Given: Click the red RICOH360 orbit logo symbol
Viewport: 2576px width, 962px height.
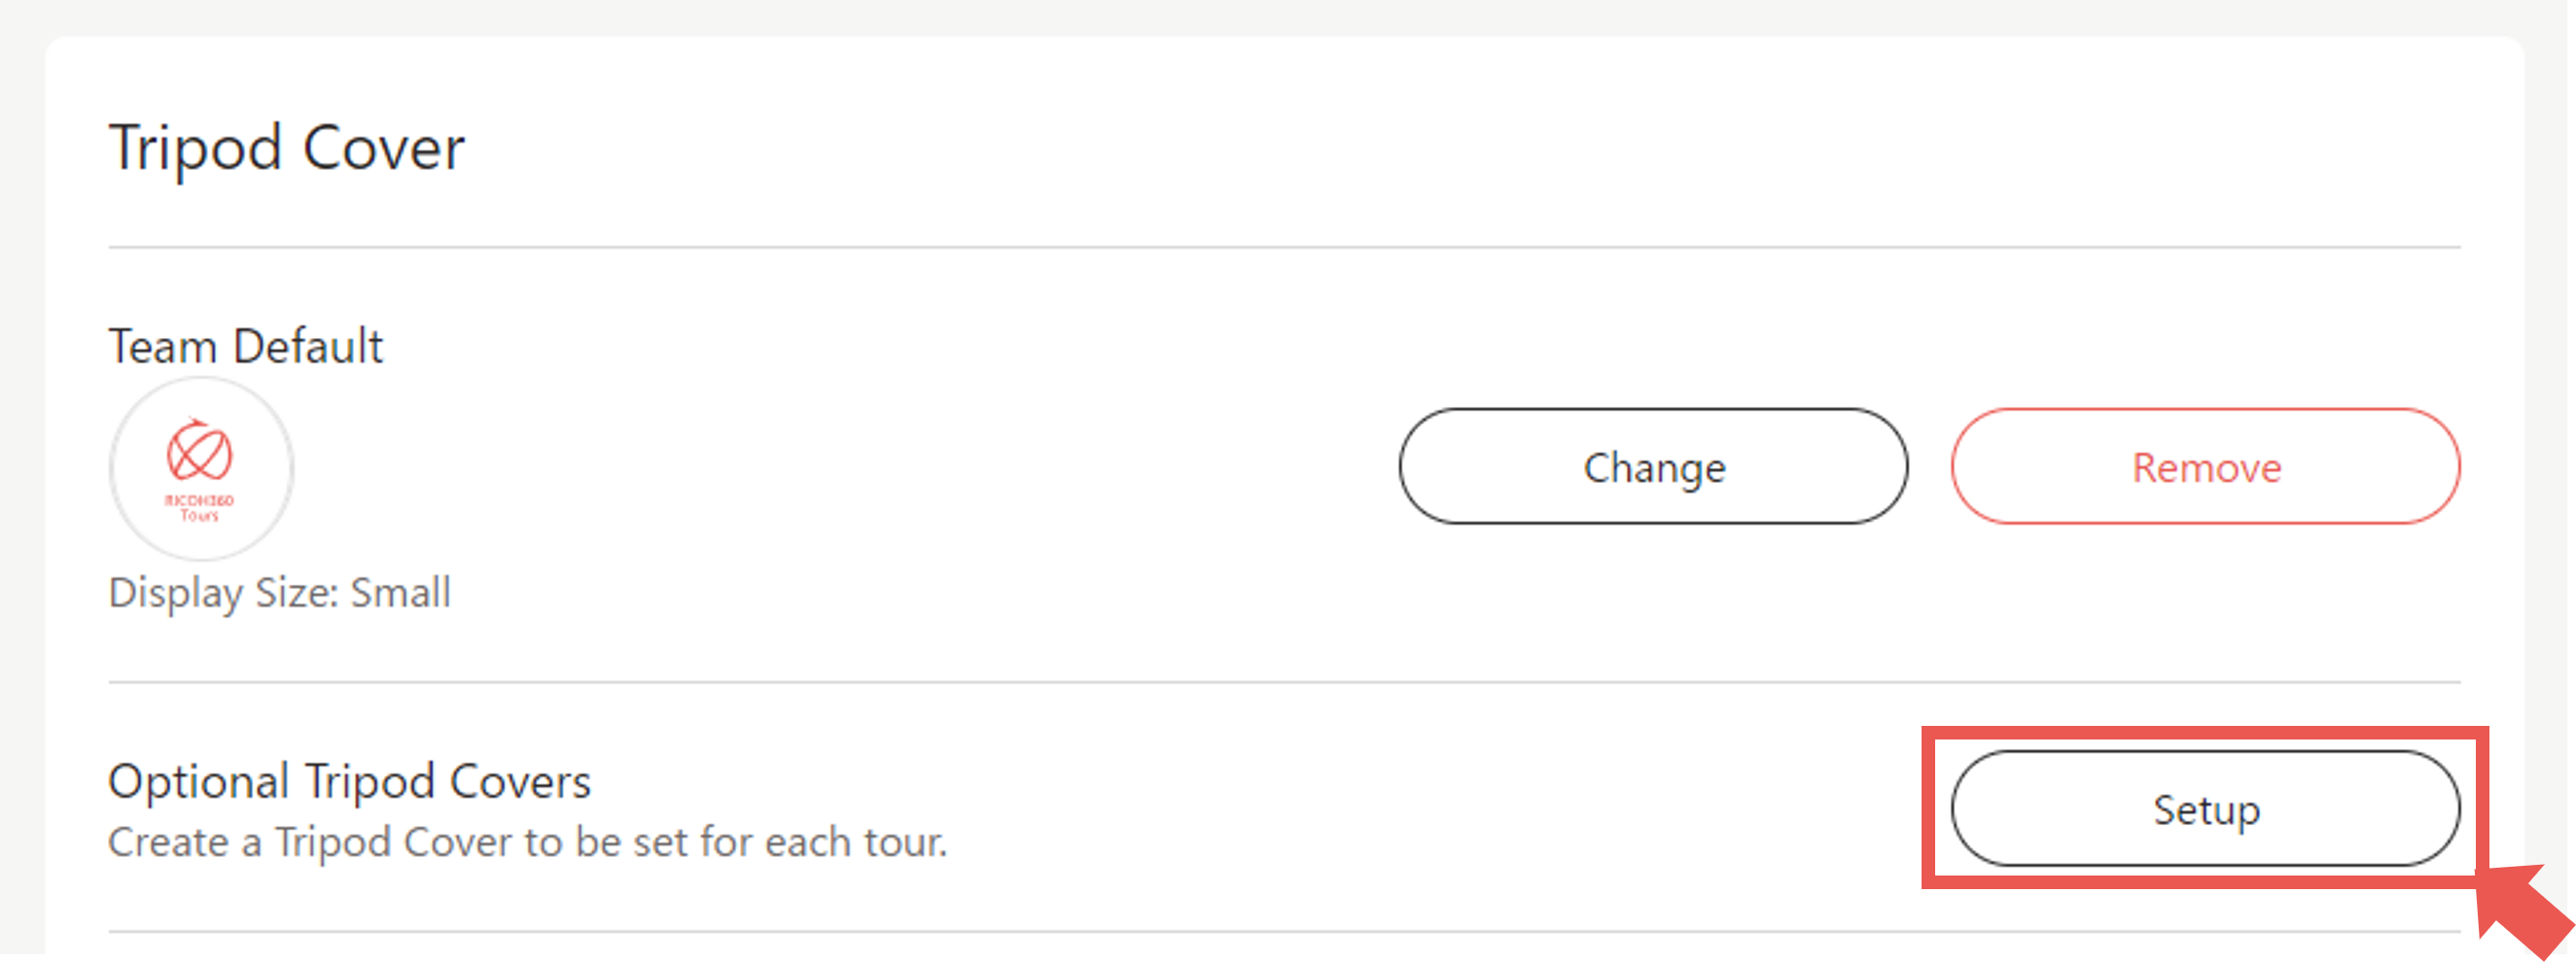Looking at the screenshot, I should 199,452.
